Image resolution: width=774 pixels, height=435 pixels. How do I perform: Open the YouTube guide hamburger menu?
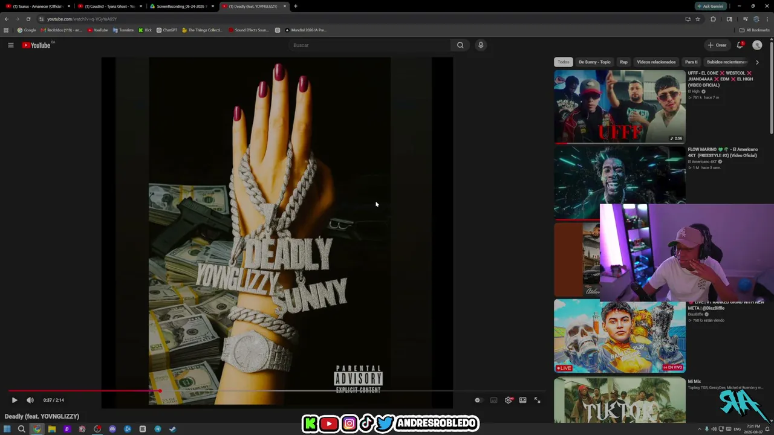pyautogui.click(x=10, y=45)
